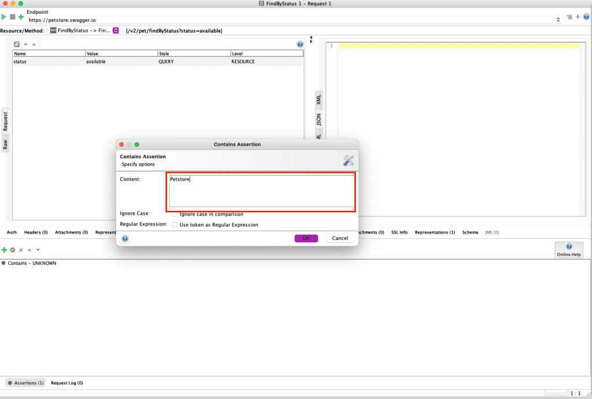Click the help icon in Contains Assertion dialog
The height and width of the screenshot is (399, 592).
click(x=125, y=238)
